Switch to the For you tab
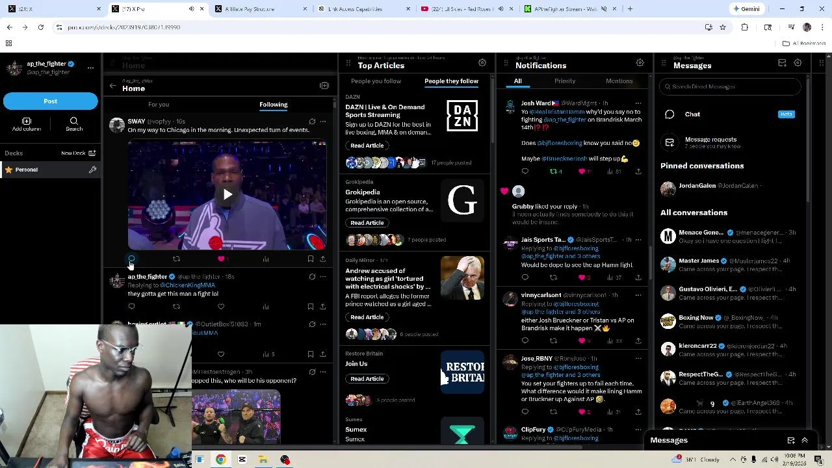 (159, 105)
